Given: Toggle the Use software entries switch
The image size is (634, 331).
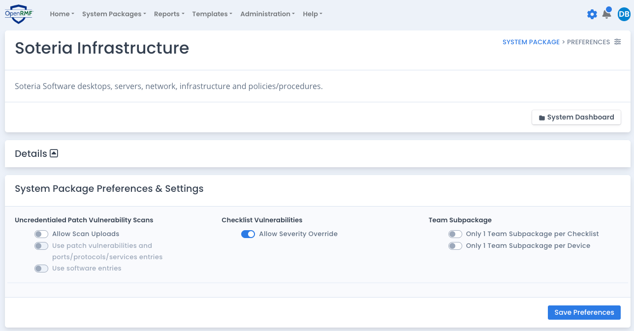Looking at the screenshot, I should tap(41, 269).
